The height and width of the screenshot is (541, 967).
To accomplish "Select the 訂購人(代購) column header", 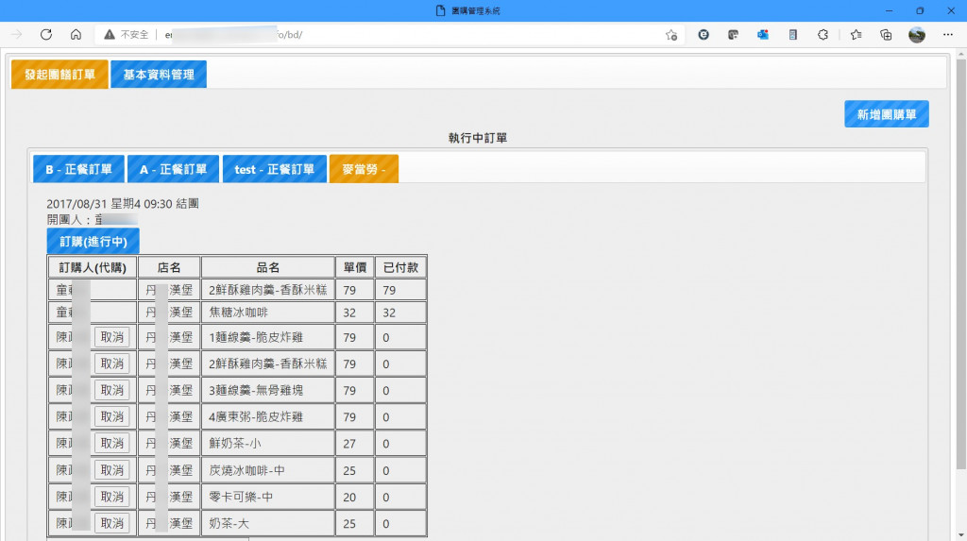I will click(x=93, y=268).
